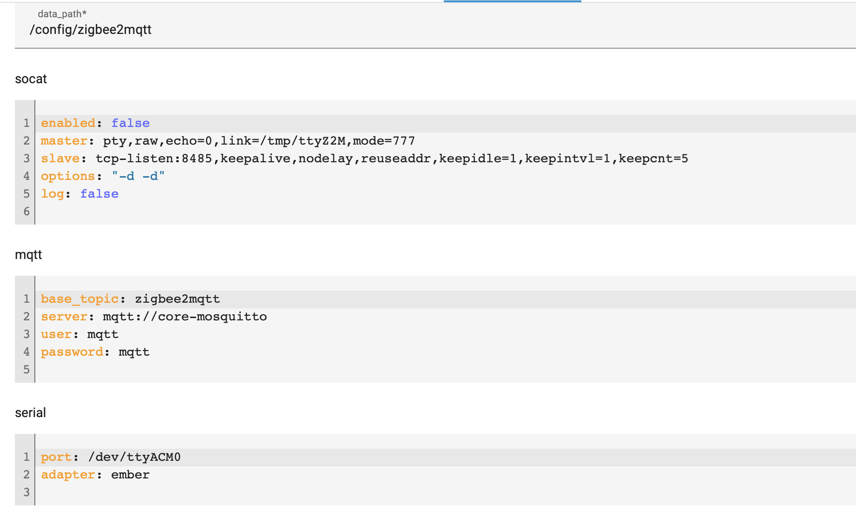Click keepcnt=5 at end of slave line
Screen dimensions: 856x531
click(653, 159)
